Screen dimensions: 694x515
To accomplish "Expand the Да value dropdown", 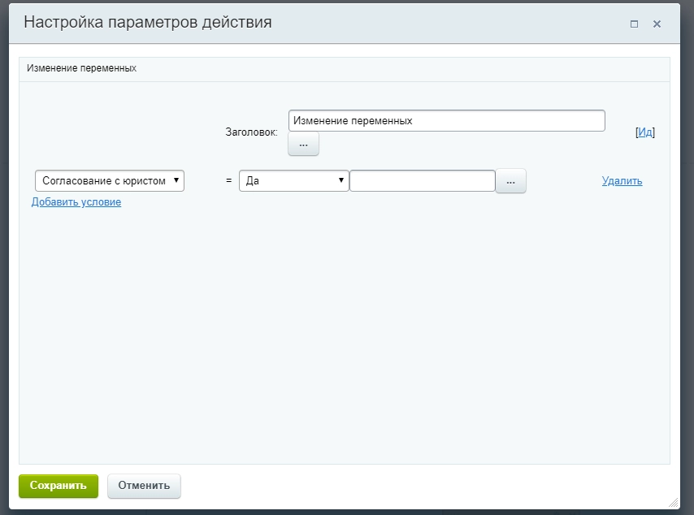I will (293, 181).
